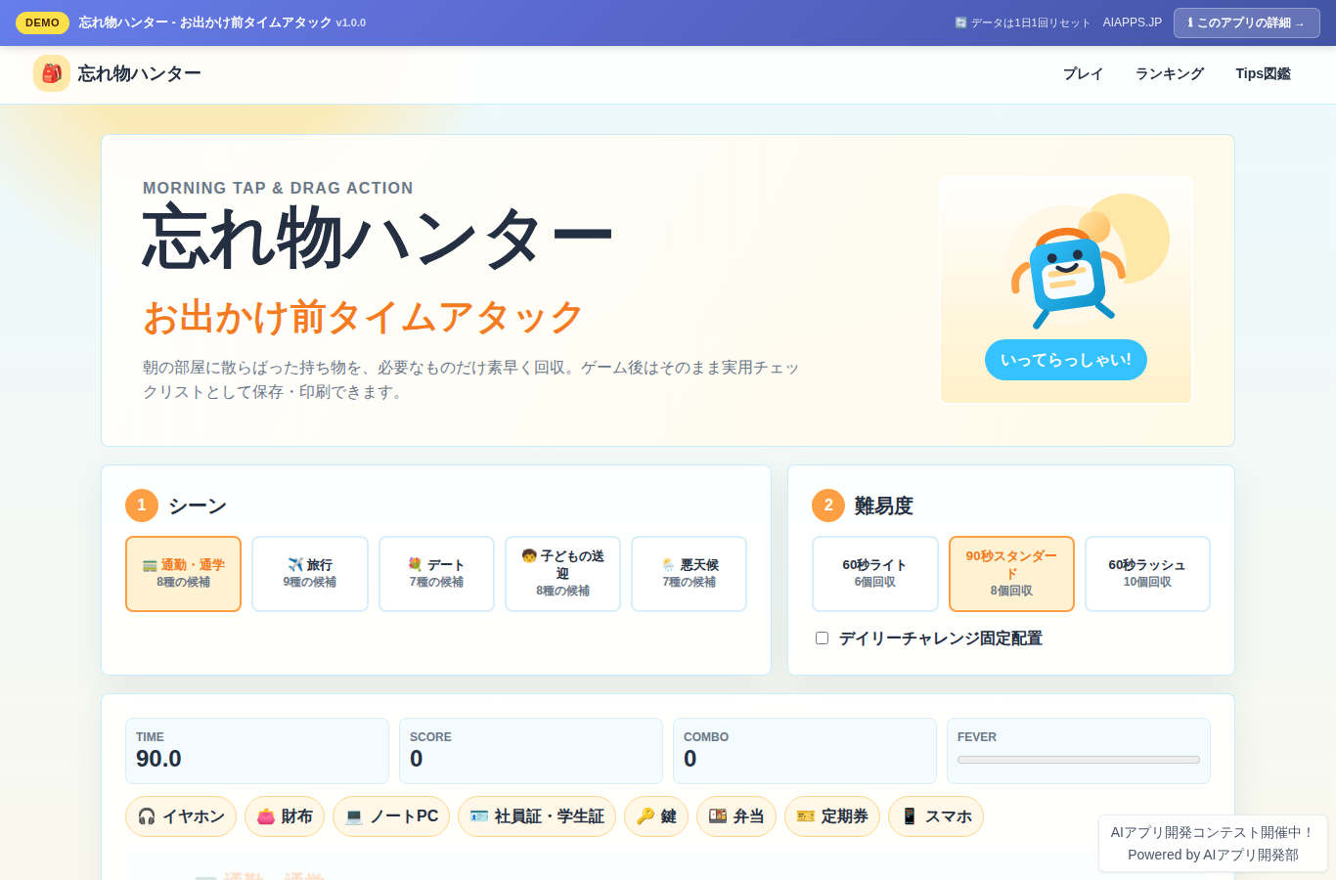Open the AIAPPS.JP link

[x=1132, y=22]
